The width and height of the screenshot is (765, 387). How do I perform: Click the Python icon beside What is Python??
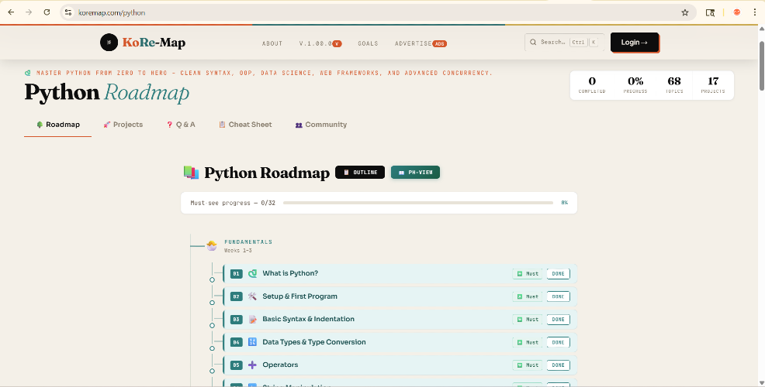(252, 273)
